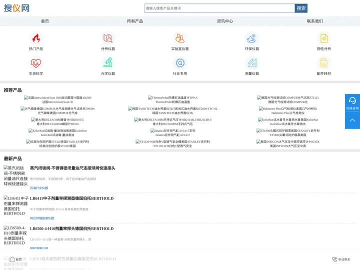Open LB6500-4-H10剂量率探头 product title
The image size is (360, 270).
click(72, 228)
